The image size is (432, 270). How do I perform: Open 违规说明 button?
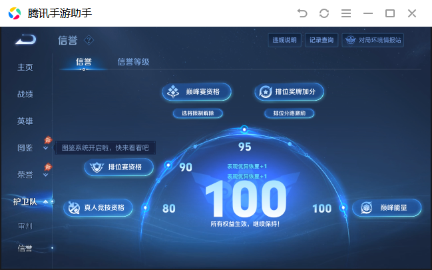click(285, 40)
